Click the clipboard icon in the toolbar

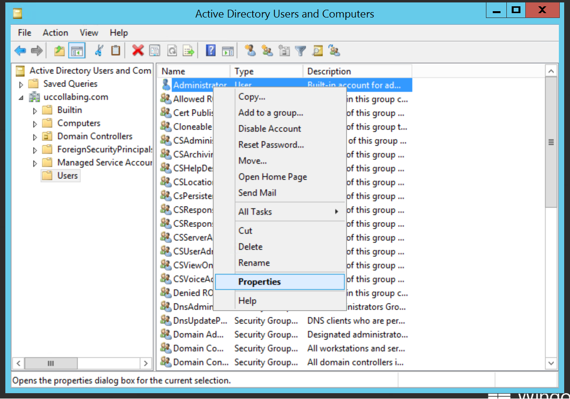click(116, 51)
